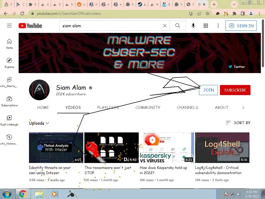The height and width of the screenshot is (199, 265).
Task: Open Explore in the sidebar
Action: 9,63
